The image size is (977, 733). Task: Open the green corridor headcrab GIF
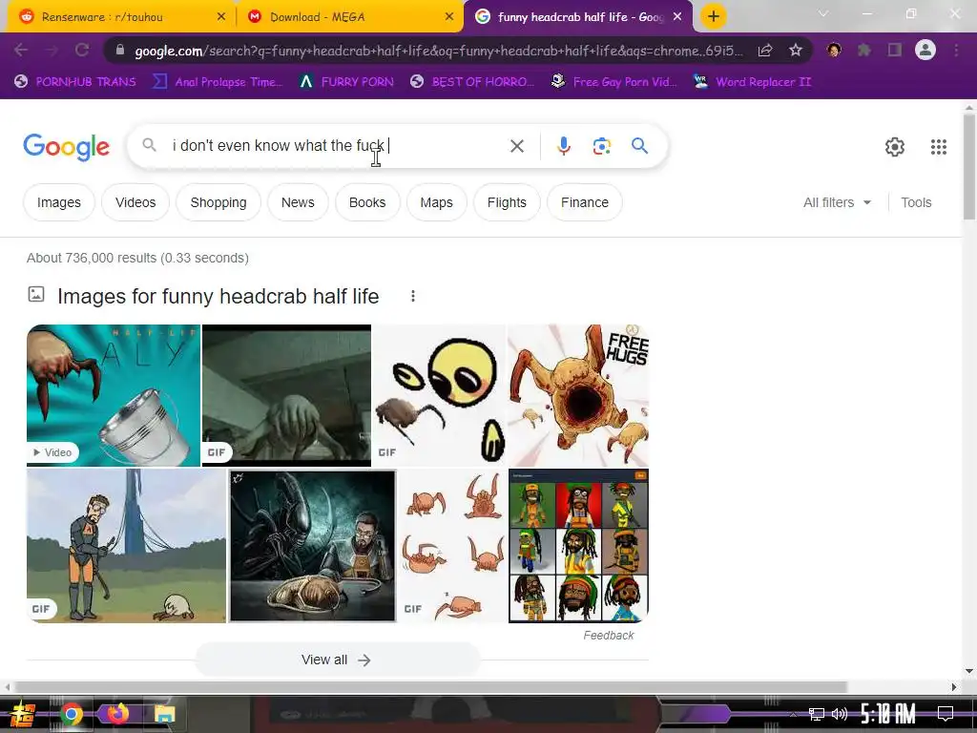point(286,395)
